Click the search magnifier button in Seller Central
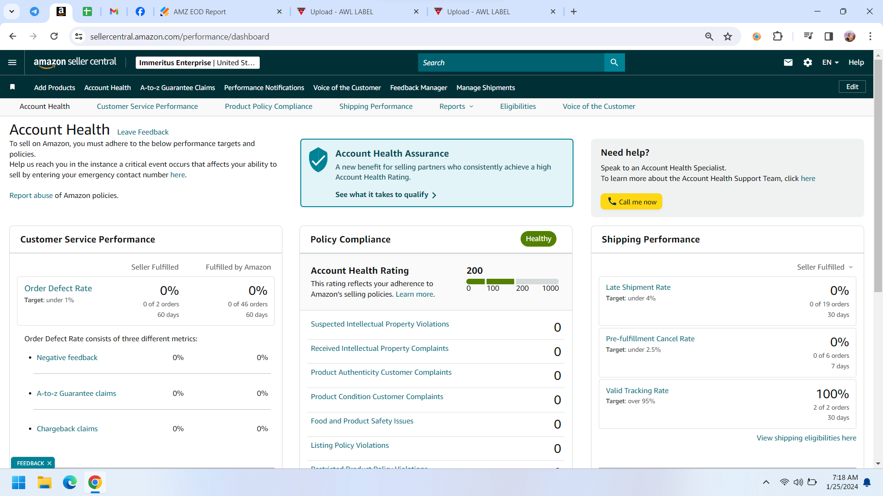Screen dimensions: 883x496 pyautogui.click(x=614, y=62)
